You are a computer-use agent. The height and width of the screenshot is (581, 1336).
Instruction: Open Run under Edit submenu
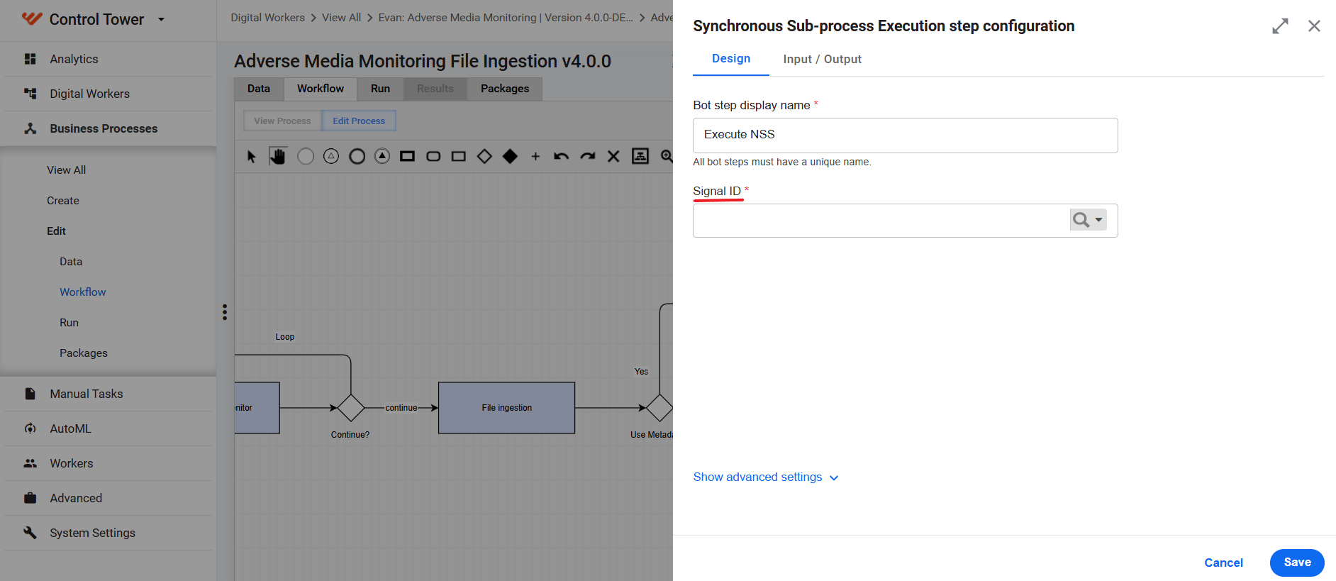(69, 323)
